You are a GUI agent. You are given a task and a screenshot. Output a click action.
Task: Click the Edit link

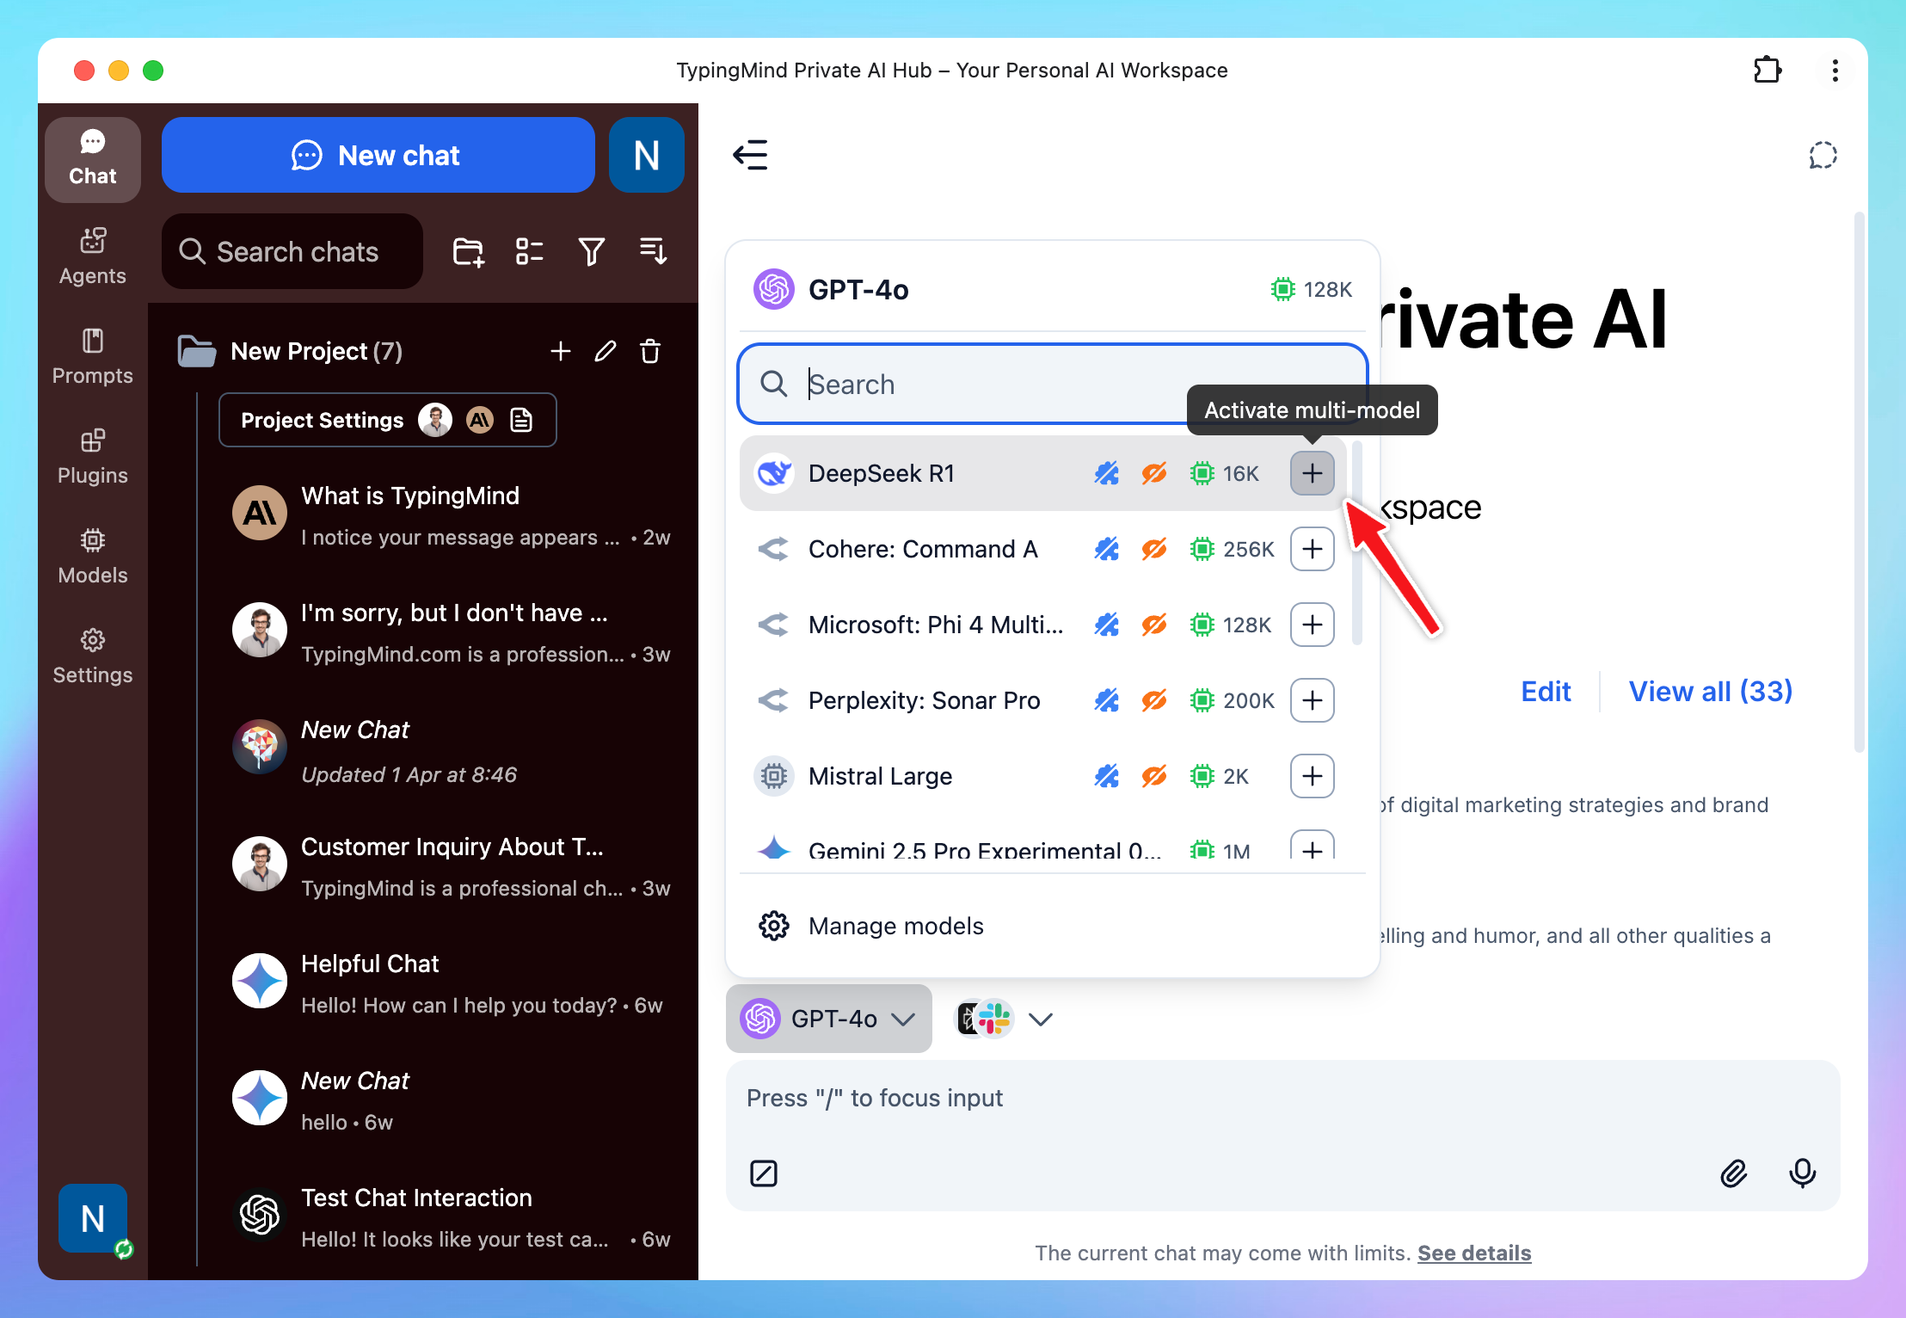click(1546, 691)
